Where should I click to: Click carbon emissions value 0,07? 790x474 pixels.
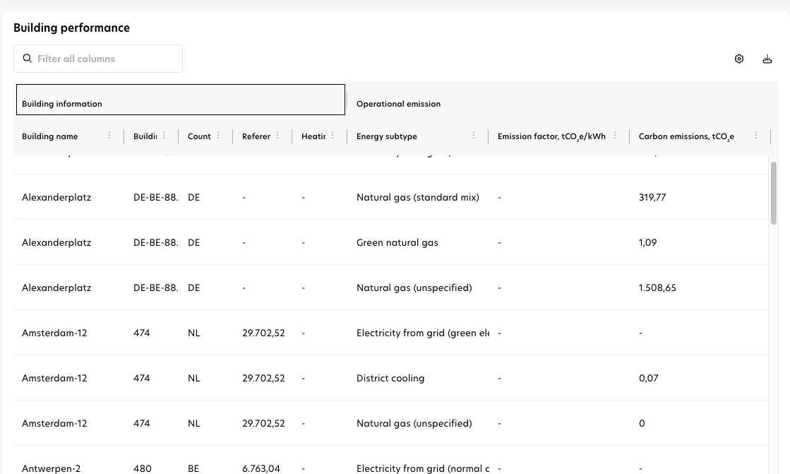coord(648,378)
